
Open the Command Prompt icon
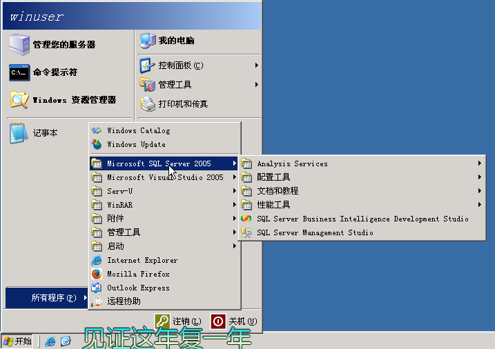tap(19, 72)
